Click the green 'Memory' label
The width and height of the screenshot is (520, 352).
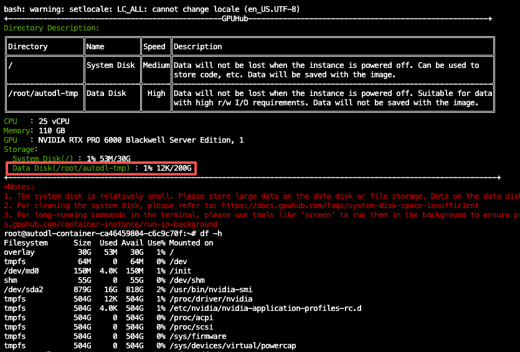point(17,131)
